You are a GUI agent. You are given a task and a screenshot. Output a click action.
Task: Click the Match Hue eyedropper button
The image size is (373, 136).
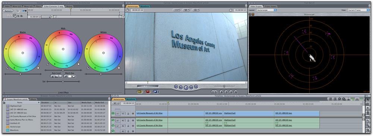(65, 76)
